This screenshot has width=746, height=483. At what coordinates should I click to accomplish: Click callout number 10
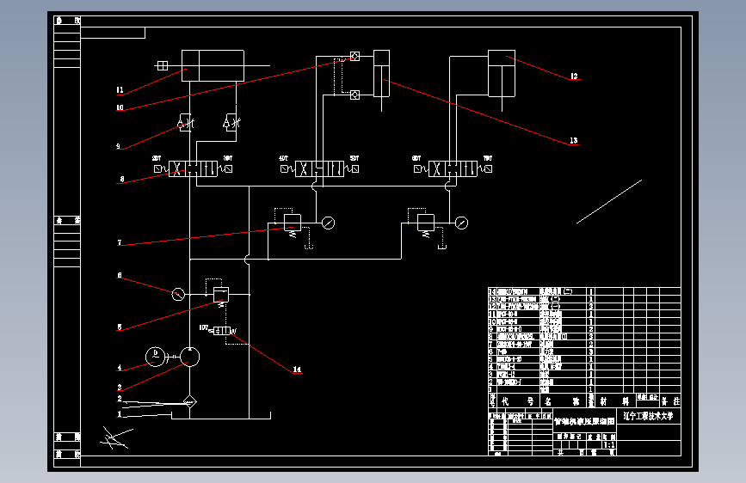point(120,107)
